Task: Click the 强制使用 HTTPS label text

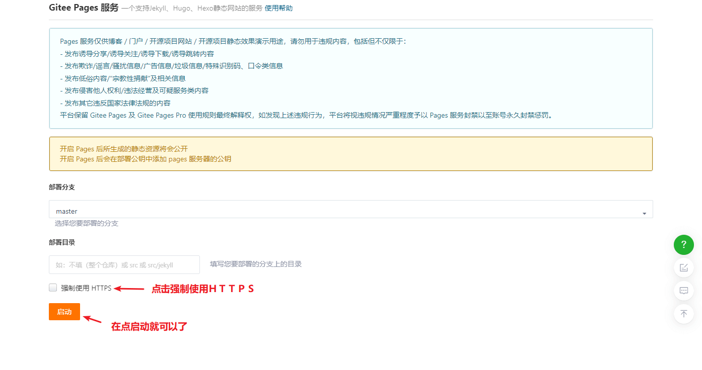Action: pos(86,288)
